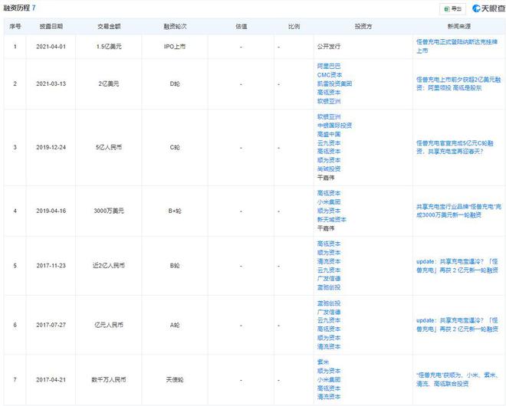Click 广发信德 in the B轮 row
506x406 pixels.
point(328,278)
